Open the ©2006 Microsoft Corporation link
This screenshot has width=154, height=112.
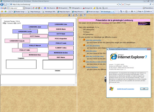[126, 89]
